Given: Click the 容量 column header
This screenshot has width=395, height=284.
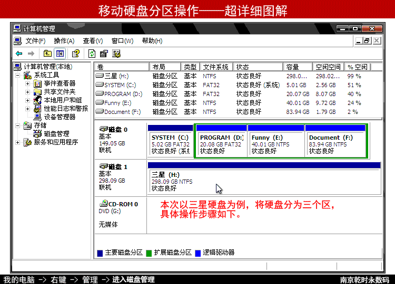Looking at the screenshot, I should 292,67.
